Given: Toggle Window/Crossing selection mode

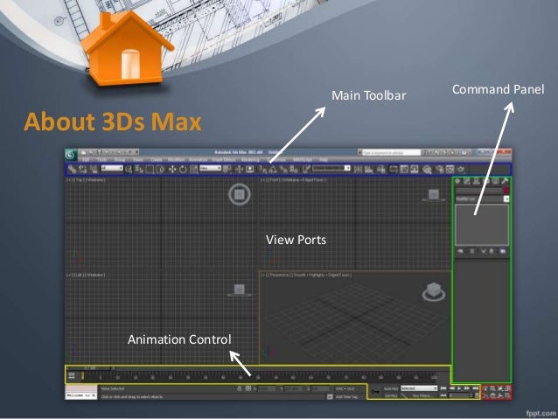Looking at the screenshot, I should point(161,169).
